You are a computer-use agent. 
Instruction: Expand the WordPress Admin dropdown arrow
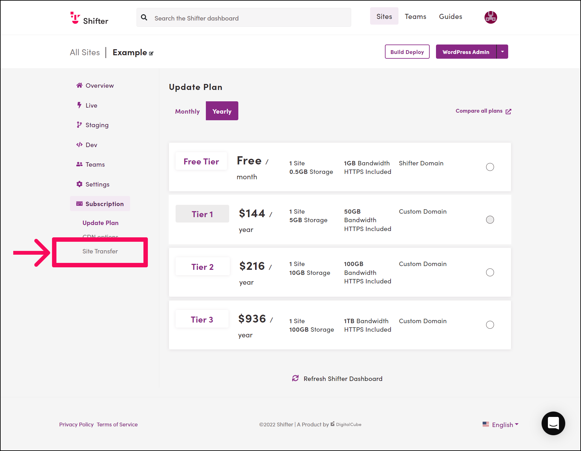pos(503,52)
